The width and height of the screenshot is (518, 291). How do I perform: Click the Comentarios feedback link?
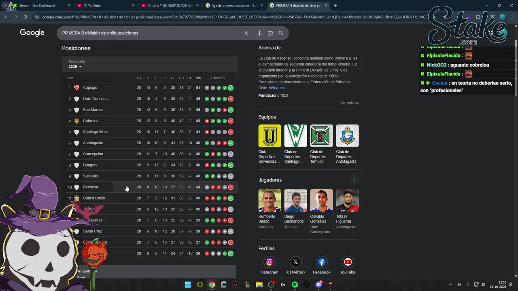click(x=349, y=103)
